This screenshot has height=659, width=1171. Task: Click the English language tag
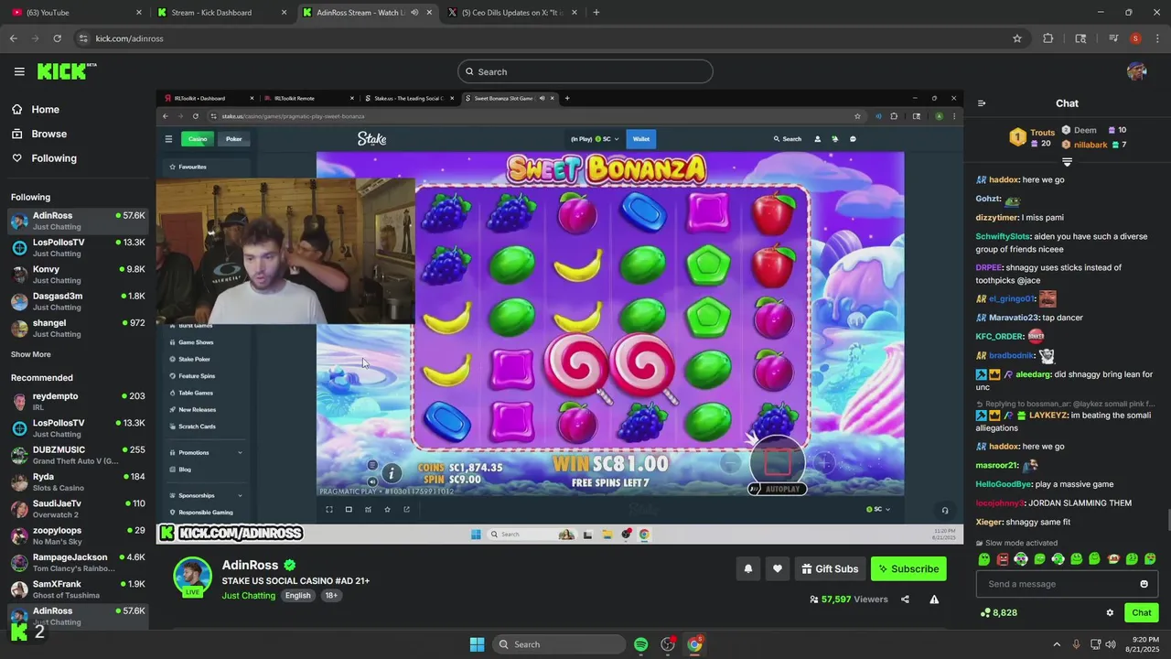click(x=297, y=596)
